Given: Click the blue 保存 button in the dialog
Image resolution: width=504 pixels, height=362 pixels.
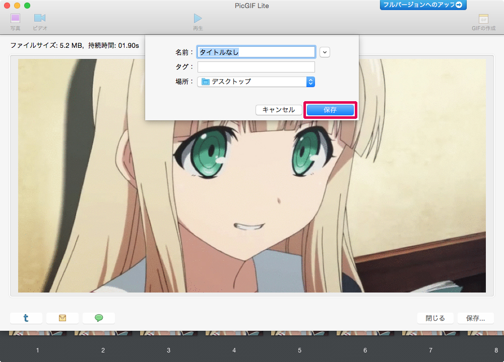Looking at the screenshot, I should (x=330, y=110).
